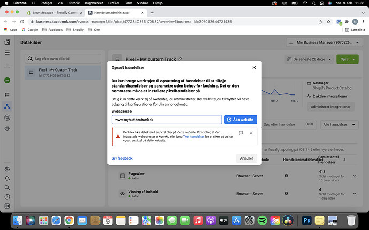Screen dimensions: 369x230
Task: Open the De seneste 28 dage dropdown
Action: point(309,59)
